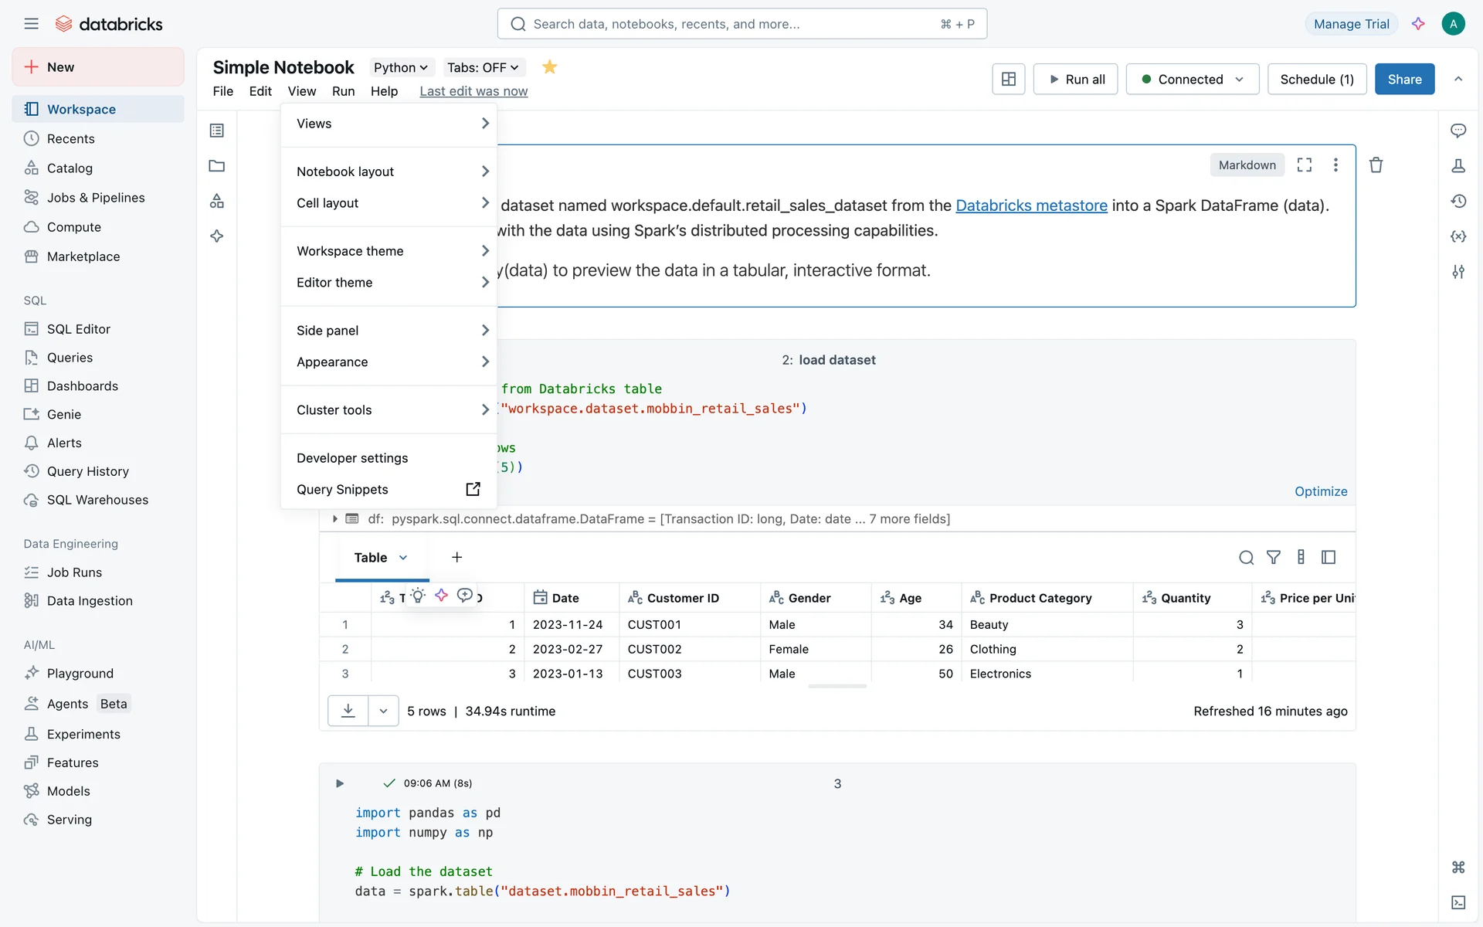Image resolution: width=1483 pixels, height=927 pixels.
Task: Download the table results
Action: click(348, 711)
